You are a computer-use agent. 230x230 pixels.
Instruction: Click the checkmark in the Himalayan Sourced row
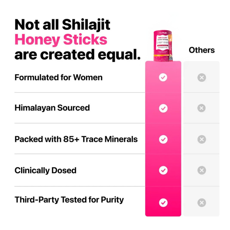tap(163, 108)
